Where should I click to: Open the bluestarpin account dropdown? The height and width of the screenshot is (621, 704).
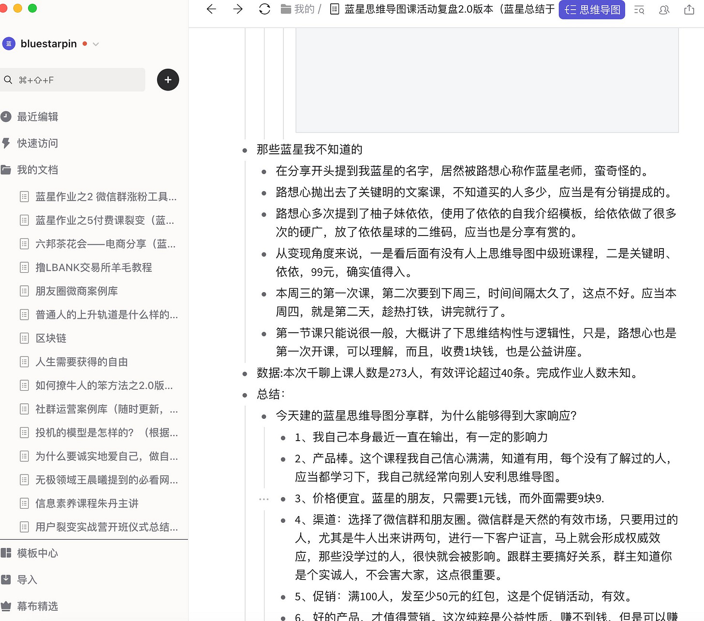96,44
